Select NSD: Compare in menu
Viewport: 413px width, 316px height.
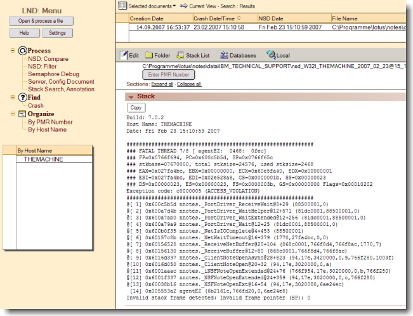tap(48, 59)
